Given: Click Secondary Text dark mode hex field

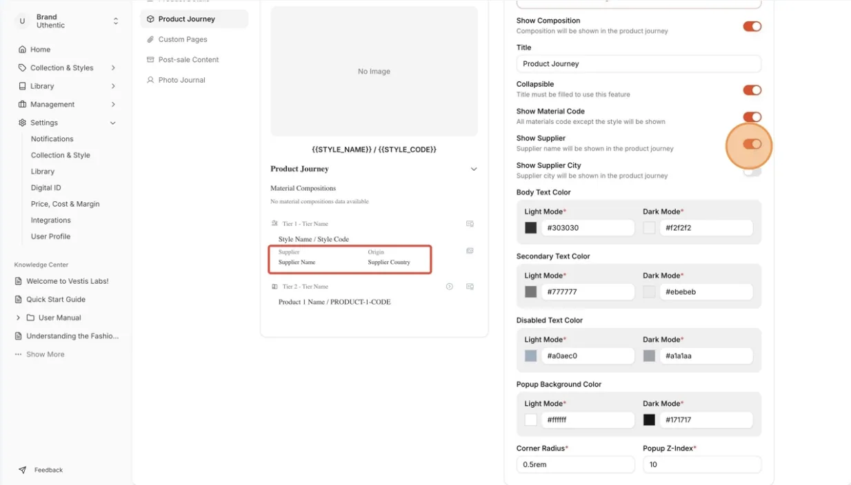Looking at the screenshot, I should [x=706, y=292].
